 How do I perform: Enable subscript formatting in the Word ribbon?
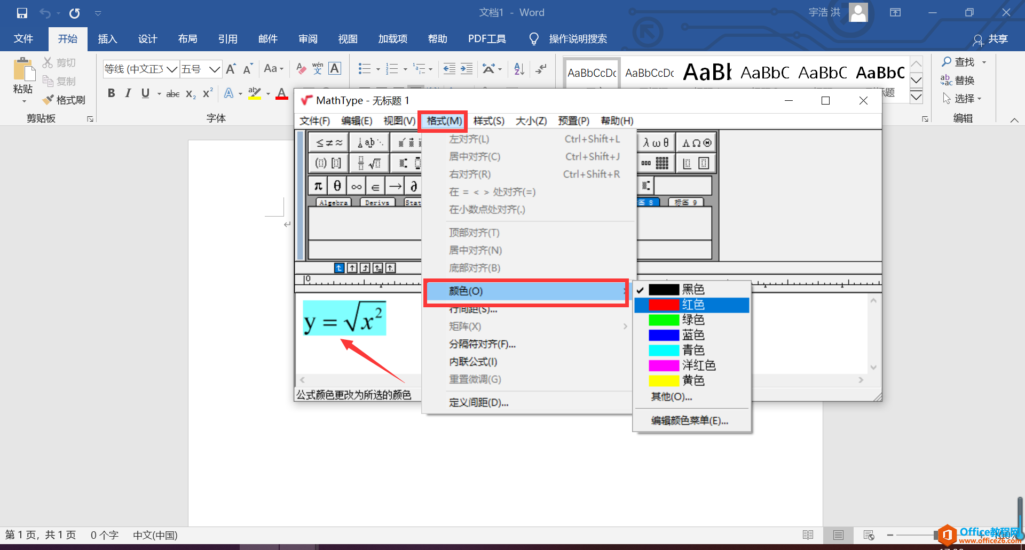coord(190,94)
